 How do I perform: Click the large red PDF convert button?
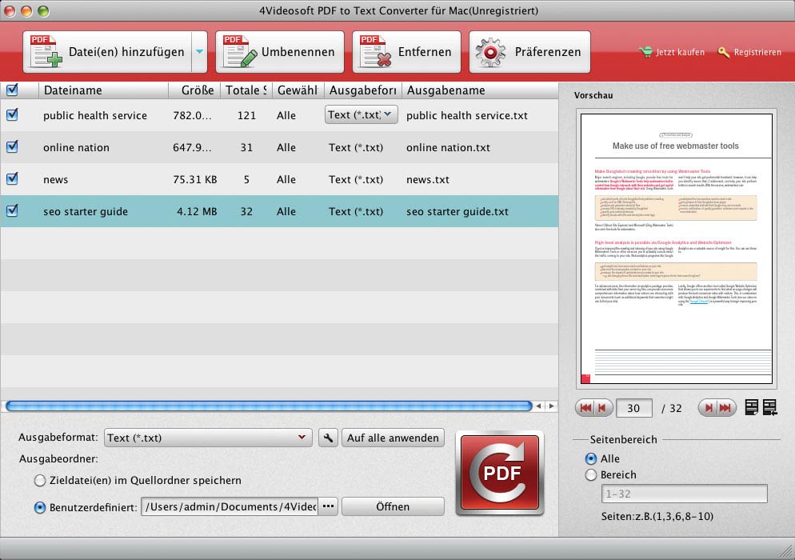[x=500, y=472]
